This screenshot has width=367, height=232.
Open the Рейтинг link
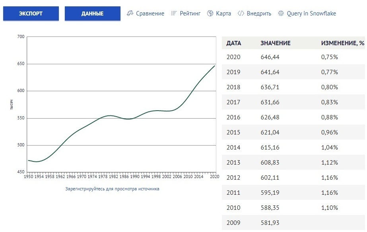tap(190, 13)
